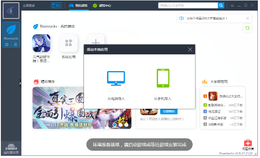260x158 pixels.
Task: Click the Bluestacks leaf logo beside 我的游戏 heading
Action: point(36,27)
